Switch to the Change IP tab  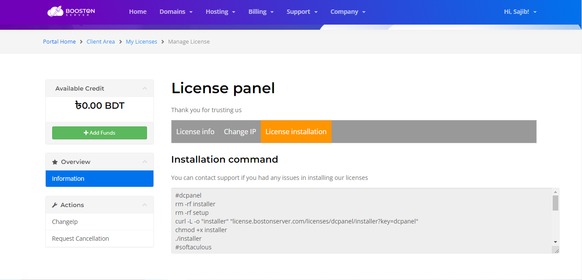point(240,132)
